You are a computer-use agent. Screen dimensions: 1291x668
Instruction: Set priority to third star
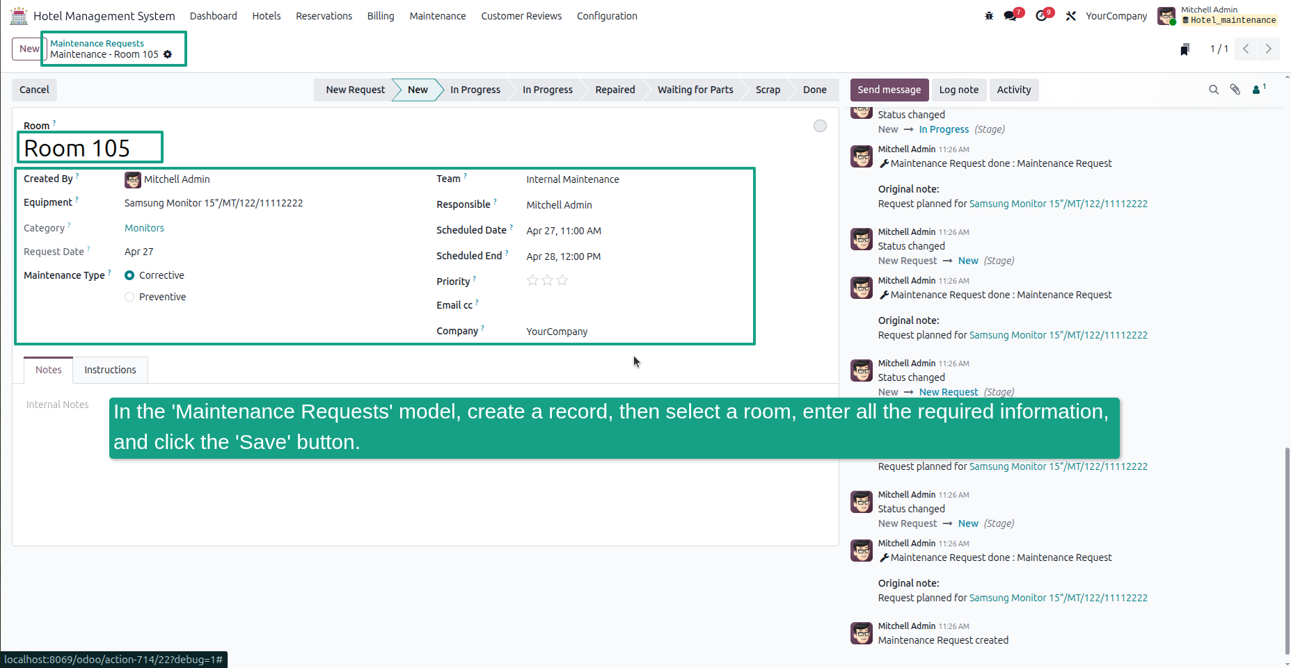click(x=562, y=280)
